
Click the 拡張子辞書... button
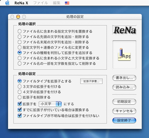point(91,81)
